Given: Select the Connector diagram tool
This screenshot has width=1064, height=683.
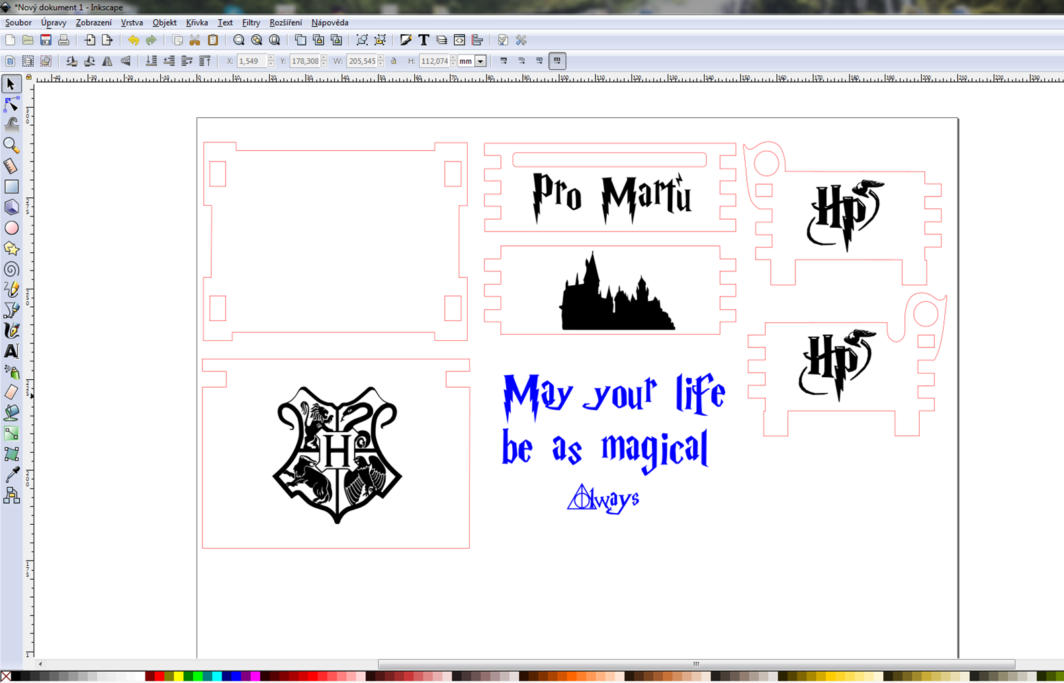Looking at the screenshot, I should (x=11, y=495).
